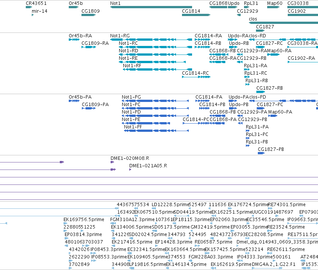318x270 pixels.
Task: Select the CG1868 gene label
Action: pos(219,3)
